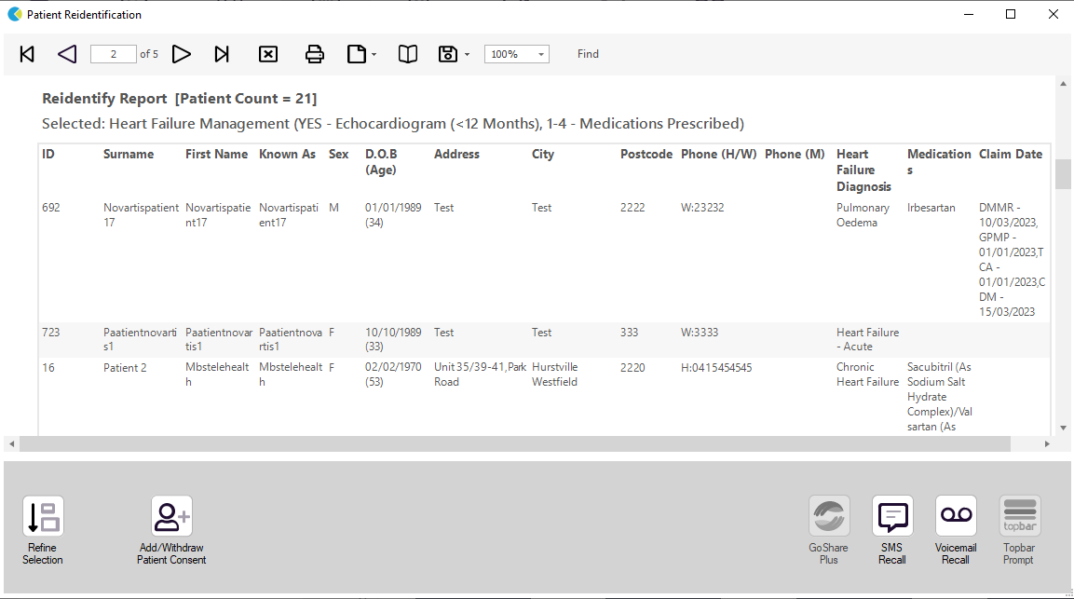The height and width of the screenshot is (599, 1074).
Task: Close the Patient Reidentification window
Action: [1054, 14]
